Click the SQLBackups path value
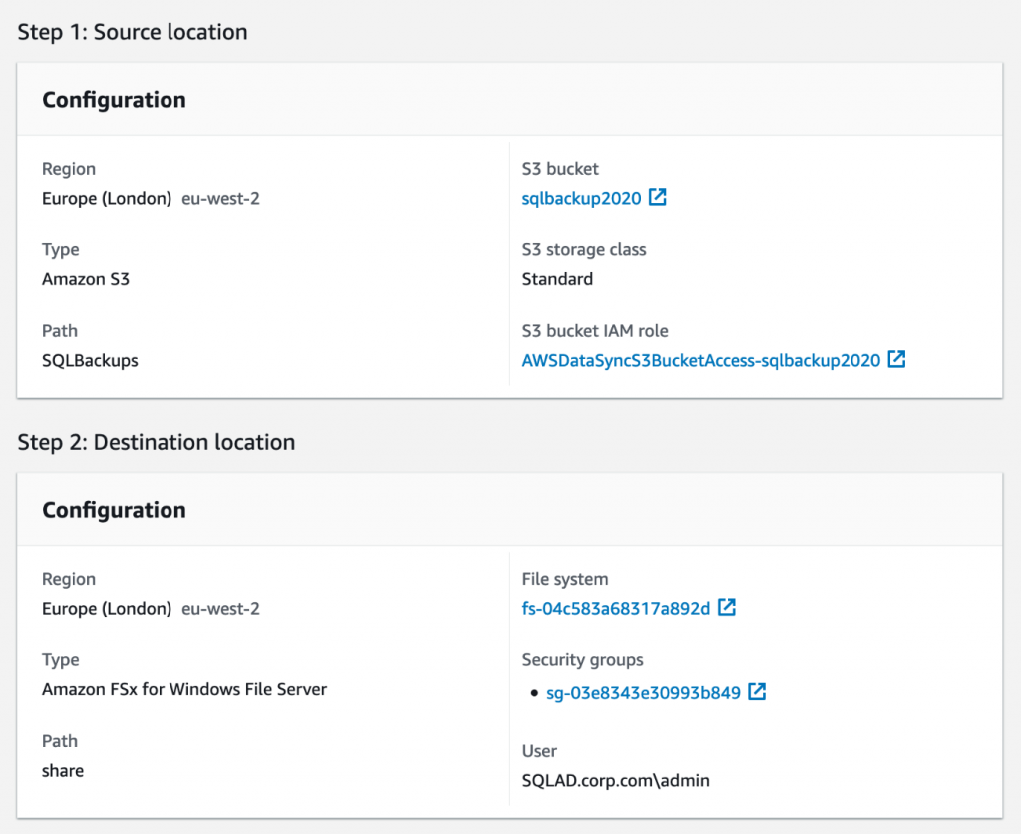1021x834 pixels. click(x=88, y=360)
